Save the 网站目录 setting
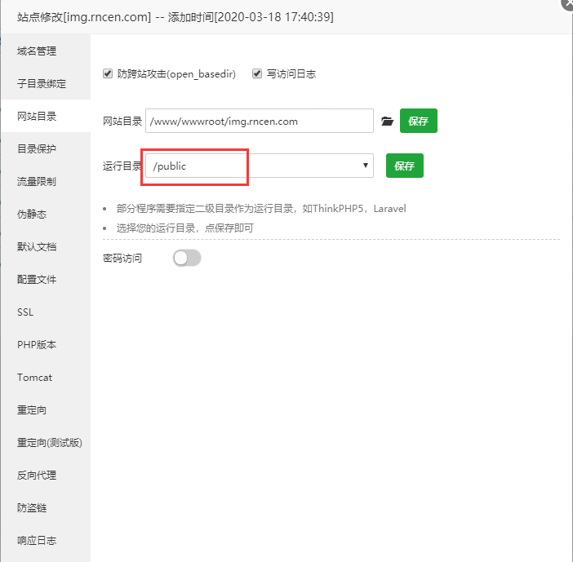The image size is (573, 562). click(419, 121)
